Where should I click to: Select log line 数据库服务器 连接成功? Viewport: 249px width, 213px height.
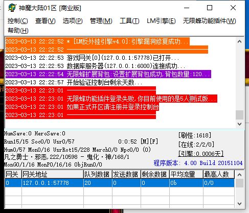[95, 66]
